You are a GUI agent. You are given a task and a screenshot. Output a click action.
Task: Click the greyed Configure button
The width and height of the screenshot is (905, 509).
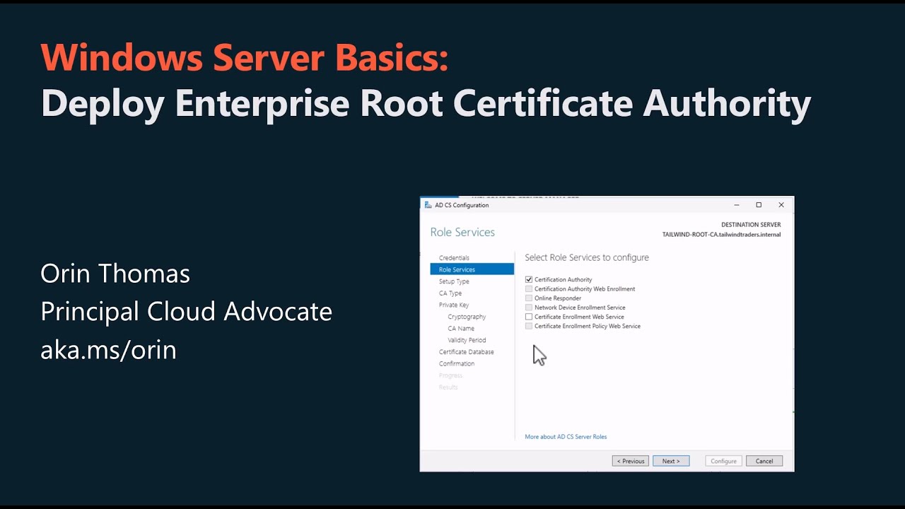coord(724,461)
